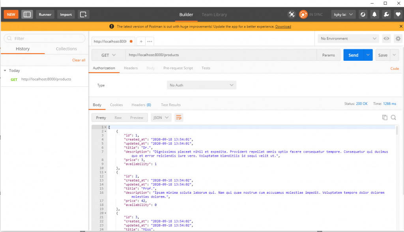Toggle line wrap icon in response

pos(179,118)
